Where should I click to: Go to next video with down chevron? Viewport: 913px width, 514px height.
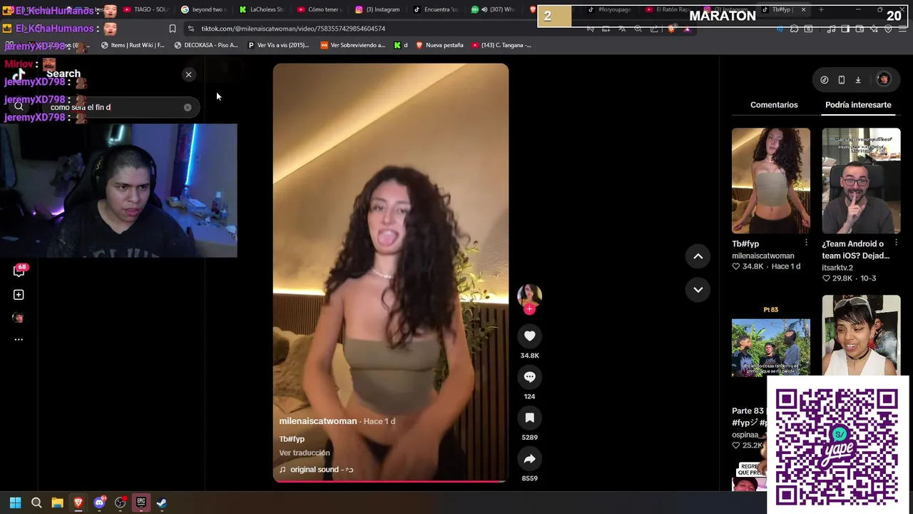point(698,289)
